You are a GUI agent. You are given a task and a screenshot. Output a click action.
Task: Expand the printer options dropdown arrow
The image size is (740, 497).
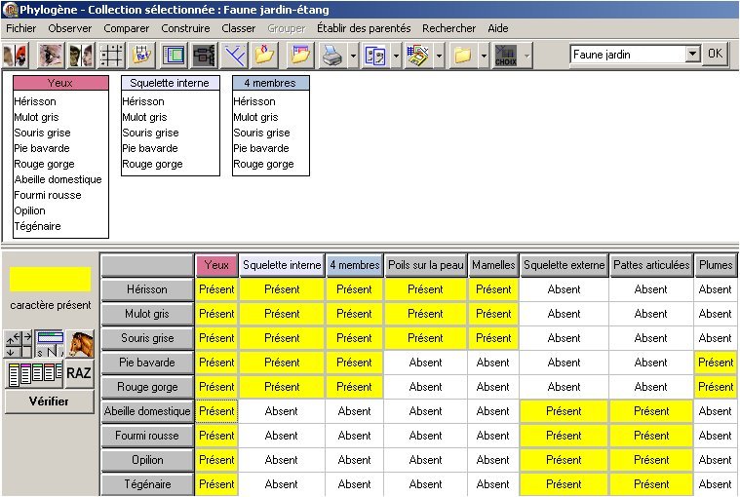[351, 56]
